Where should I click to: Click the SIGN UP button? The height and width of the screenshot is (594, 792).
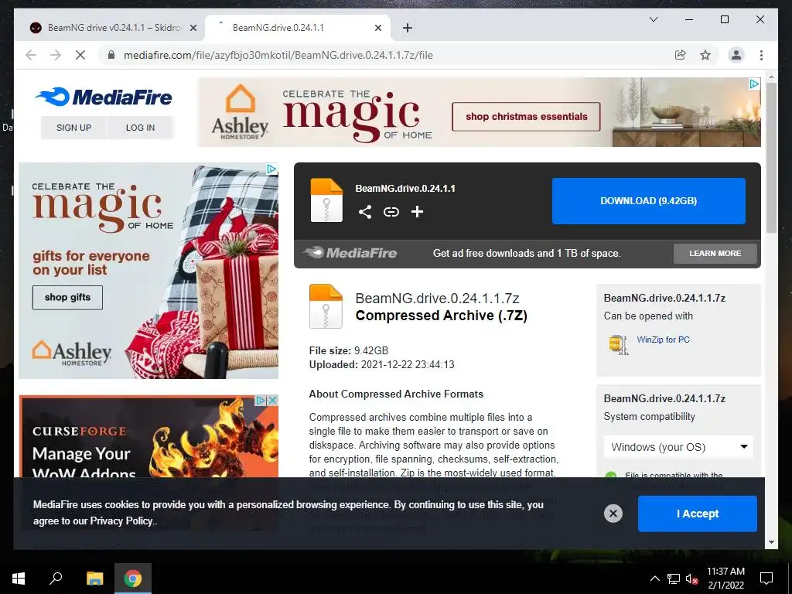pos(73,128)
